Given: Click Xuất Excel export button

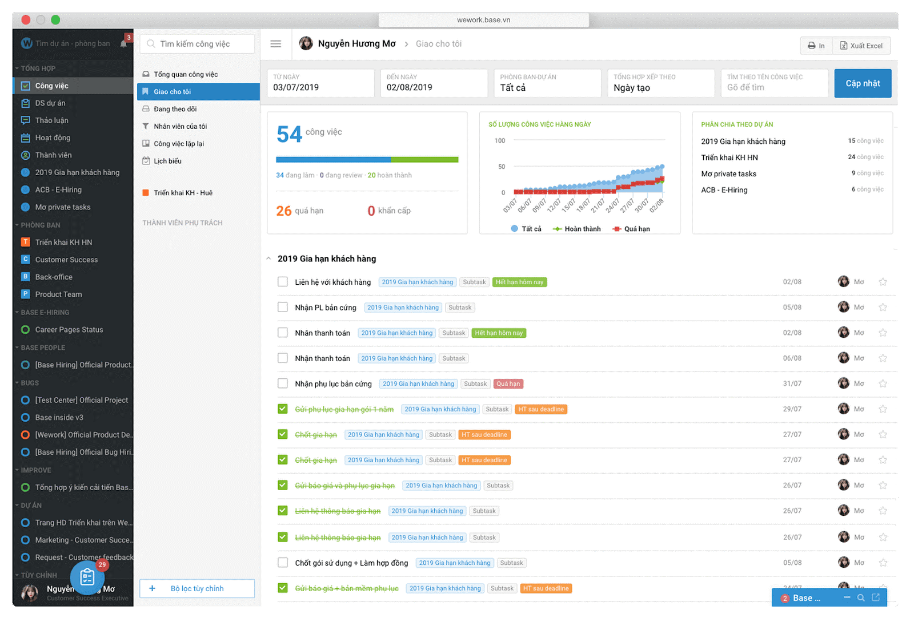Looking at the screenshot, I should tap(861, 46).
